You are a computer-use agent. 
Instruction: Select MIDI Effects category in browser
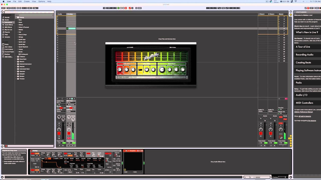pyautogui.click(x=8, y=27)
